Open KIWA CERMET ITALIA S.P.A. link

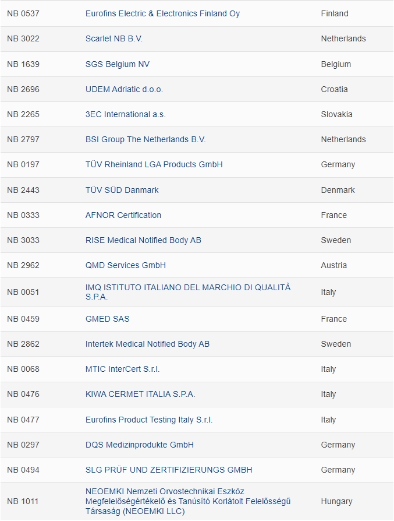point(140,394)
